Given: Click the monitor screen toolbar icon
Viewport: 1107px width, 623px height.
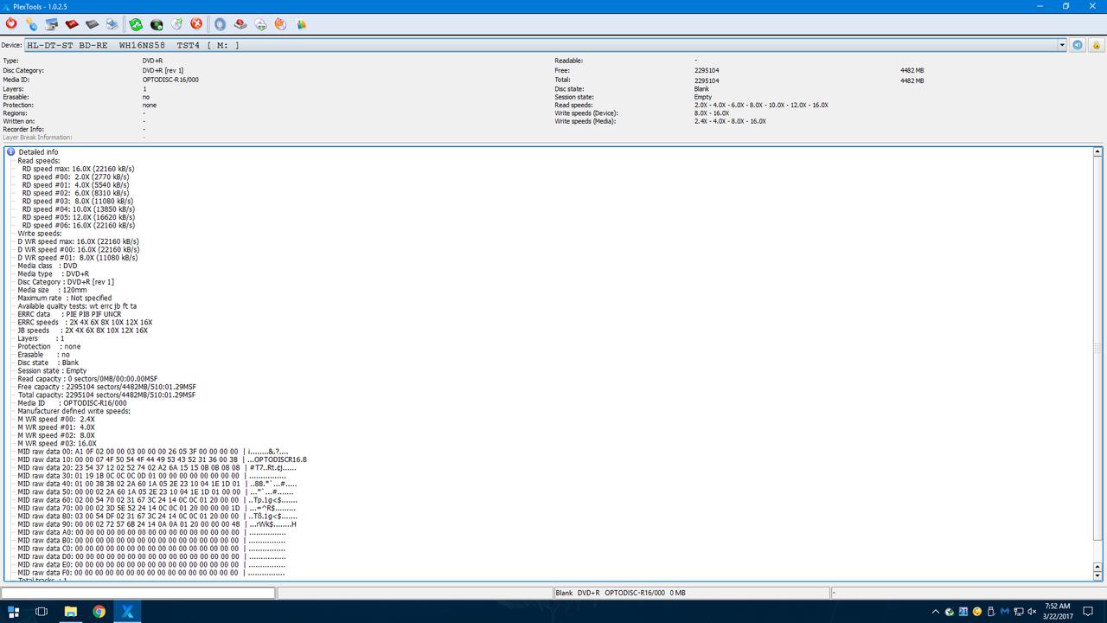Looking at the screenshot, I should (x=52, y=24).
